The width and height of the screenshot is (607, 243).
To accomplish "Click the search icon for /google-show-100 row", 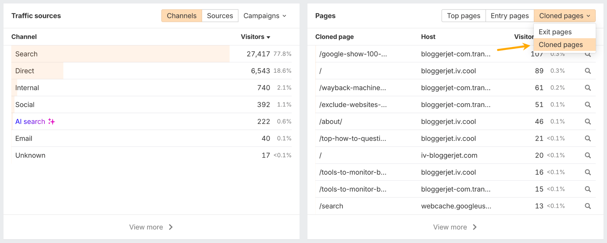I will tap(588, 55).
